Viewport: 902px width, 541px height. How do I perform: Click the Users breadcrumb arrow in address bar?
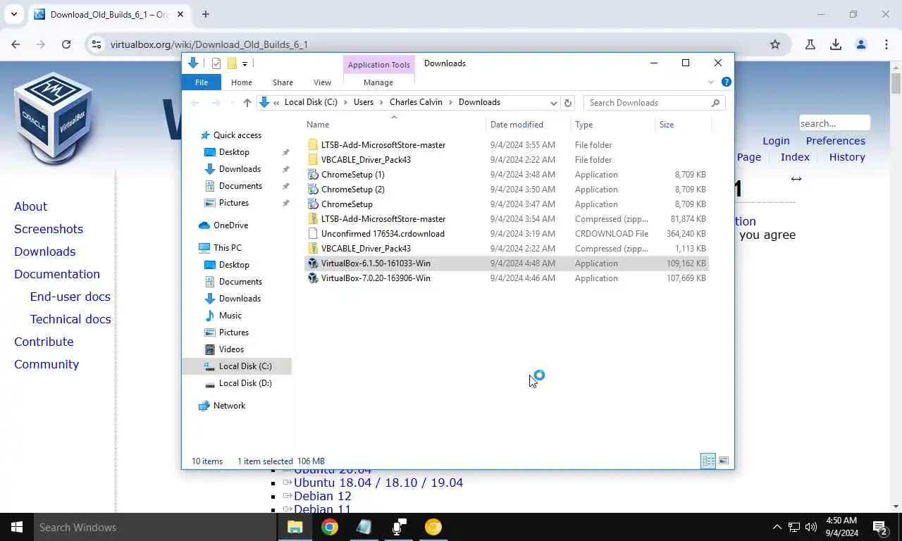(381, 103)
